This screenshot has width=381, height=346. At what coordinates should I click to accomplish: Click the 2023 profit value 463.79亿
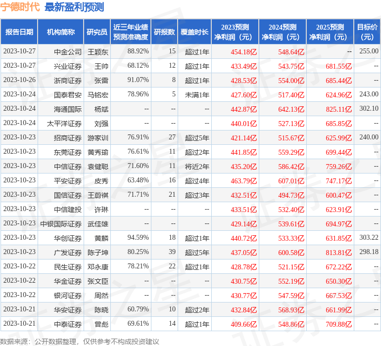(244, 180)
